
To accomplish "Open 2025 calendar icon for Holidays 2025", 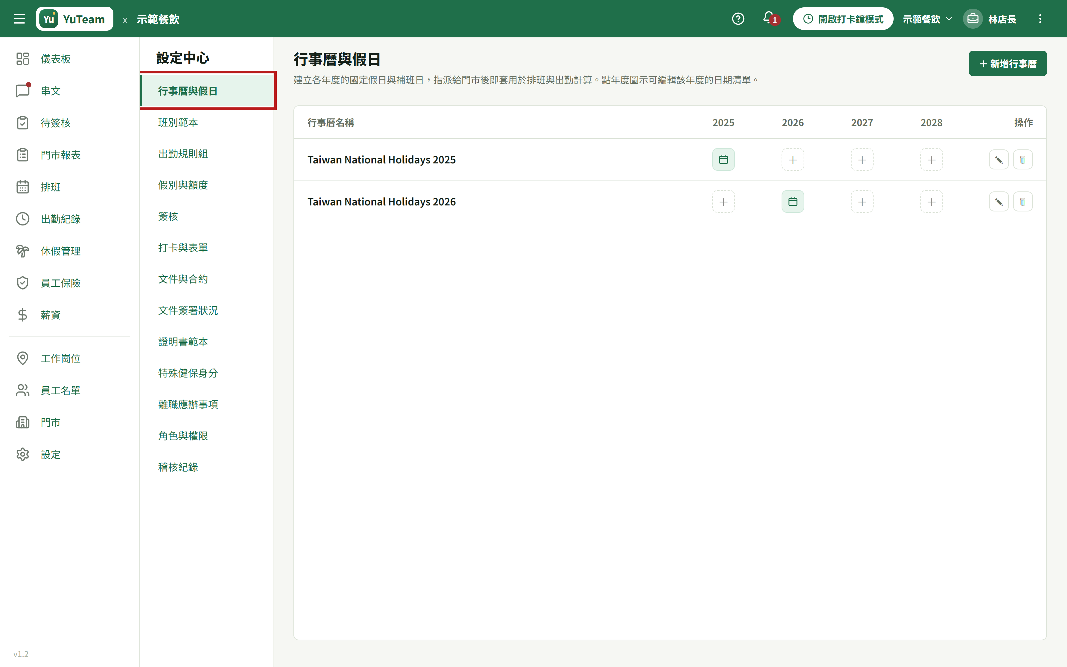I will point(723,160).
